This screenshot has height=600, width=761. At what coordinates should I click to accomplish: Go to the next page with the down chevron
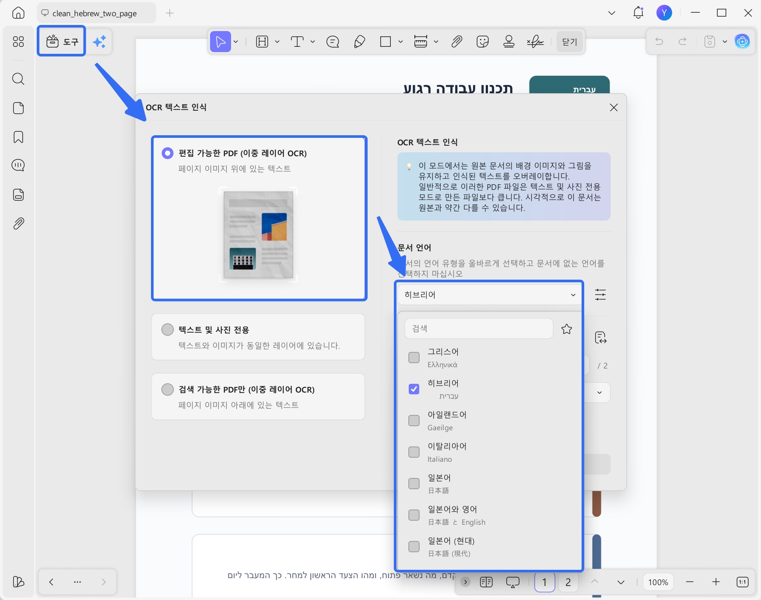(x=621, y=582)
